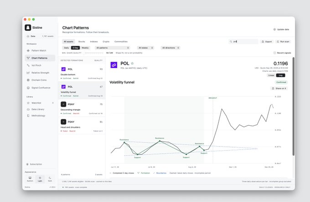Click the Detected Formations header

[x=72, y=60]
